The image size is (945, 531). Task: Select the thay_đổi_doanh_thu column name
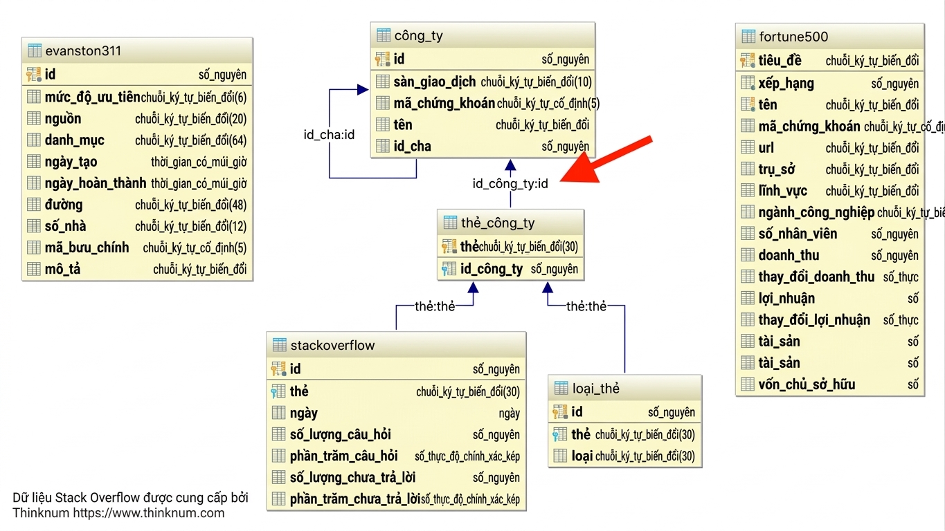coord(817,277)
